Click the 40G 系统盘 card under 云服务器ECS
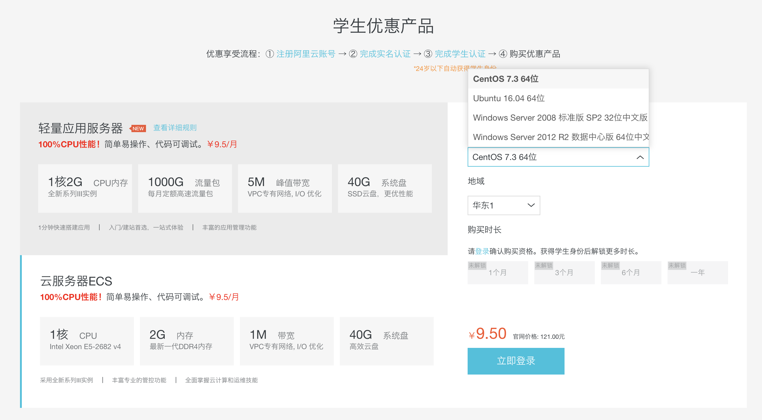This screenshot has height=420, width=762. pyautogui.click(x=387, y=341)
